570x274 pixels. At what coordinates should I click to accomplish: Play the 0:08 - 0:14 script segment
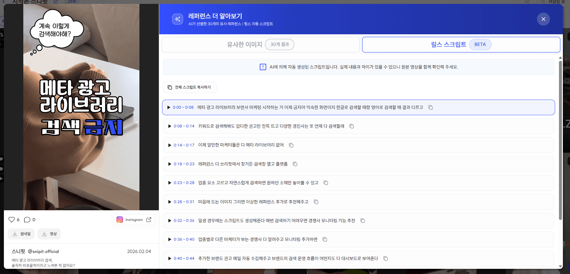(170, 126)
